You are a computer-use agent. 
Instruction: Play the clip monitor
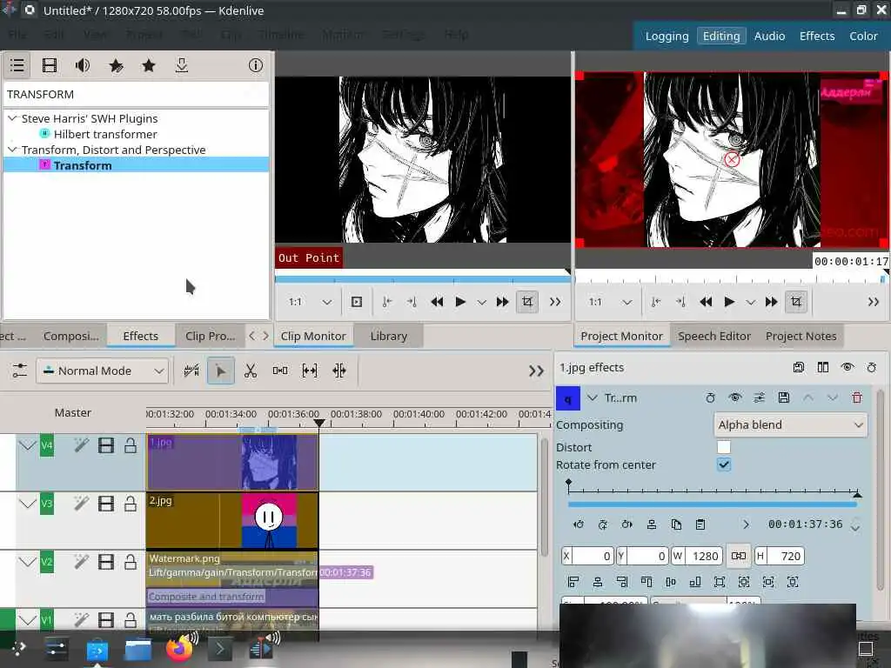460,302
